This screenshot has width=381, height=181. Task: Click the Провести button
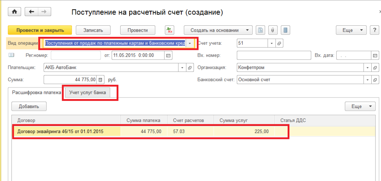coord(138,30)
